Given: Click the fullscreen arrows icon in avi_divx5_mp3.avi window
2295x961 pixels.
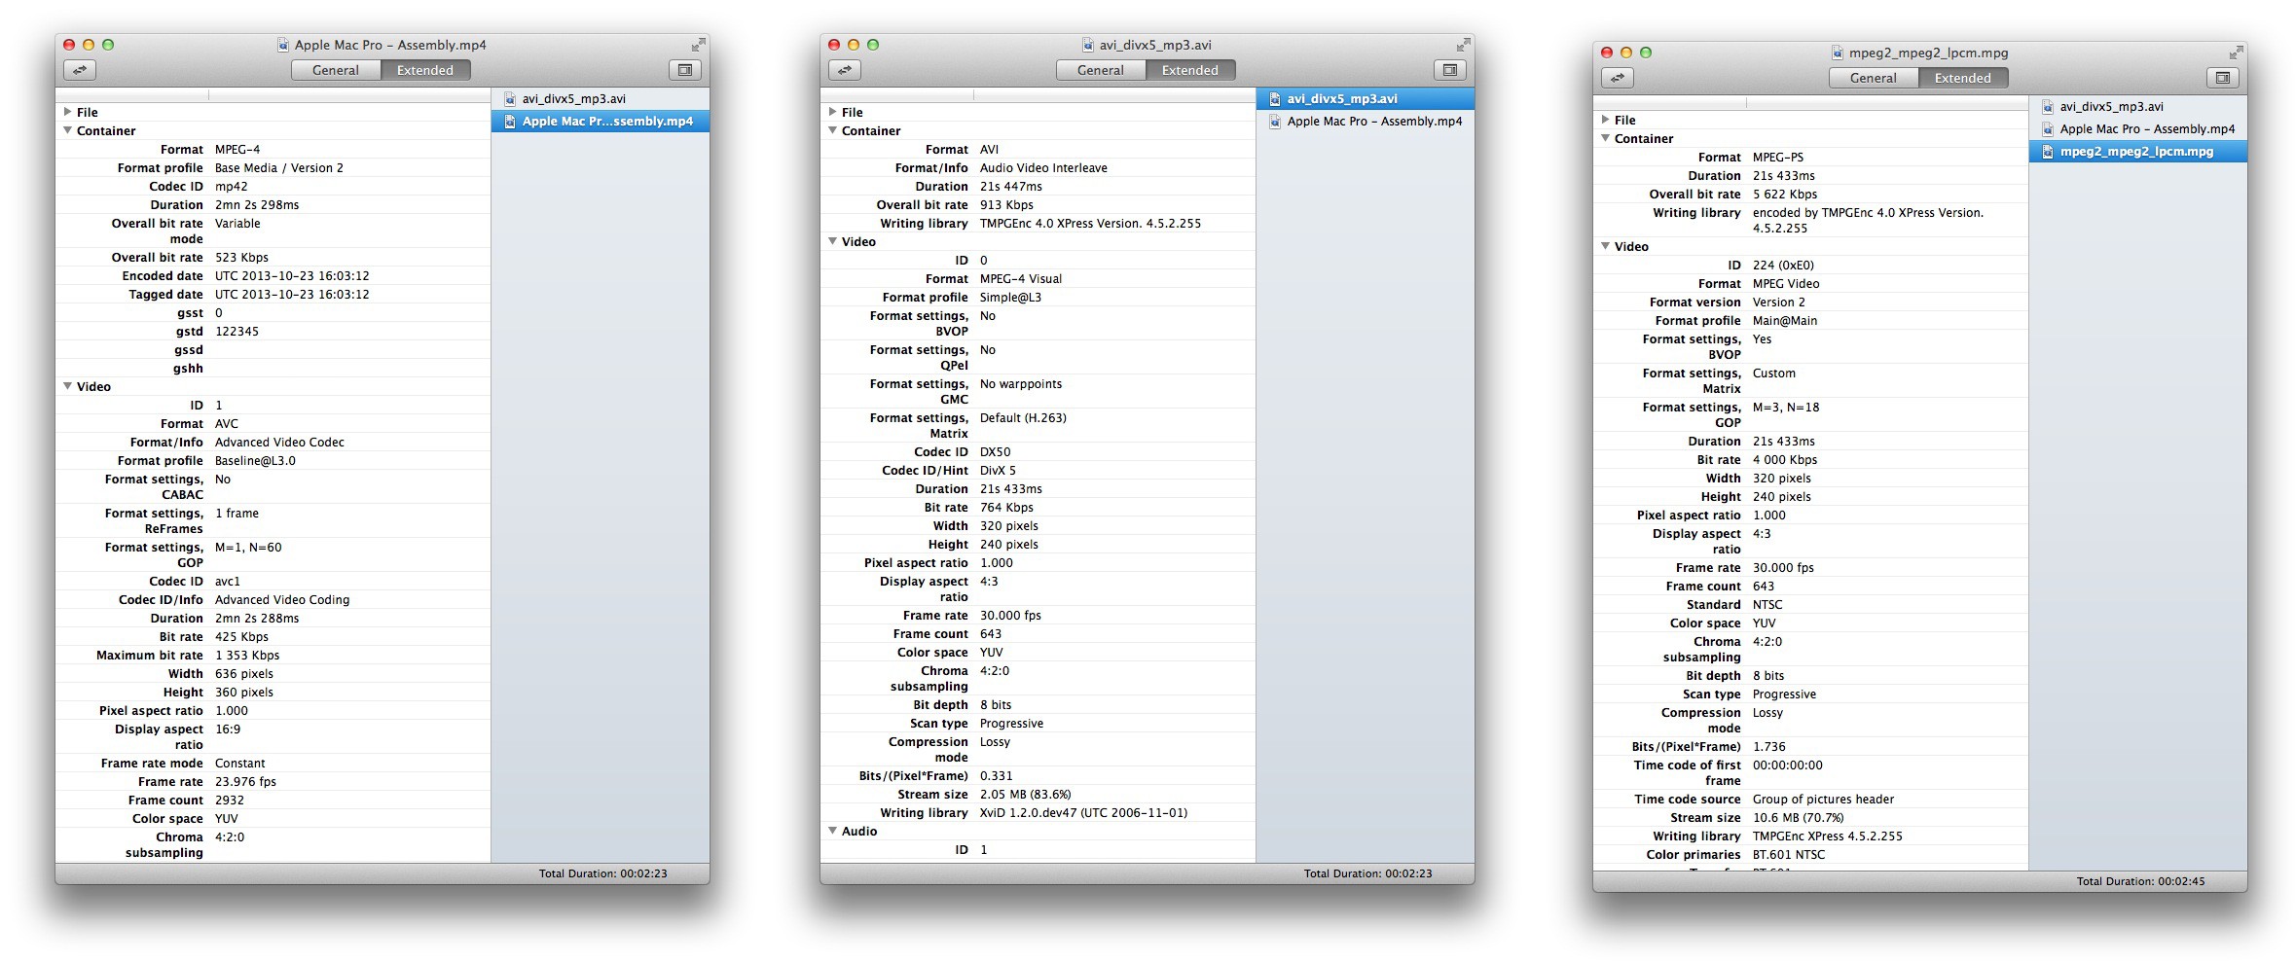Looking at the screenshot, I should 1463,45.
